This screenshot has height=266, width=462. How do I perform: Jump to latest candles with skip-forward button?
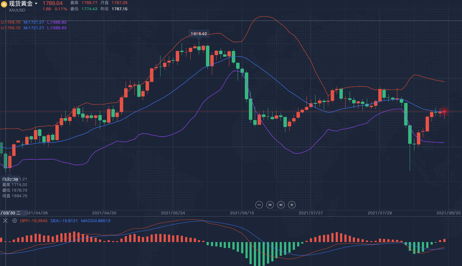pyautogui.click(x=281, y=205)
